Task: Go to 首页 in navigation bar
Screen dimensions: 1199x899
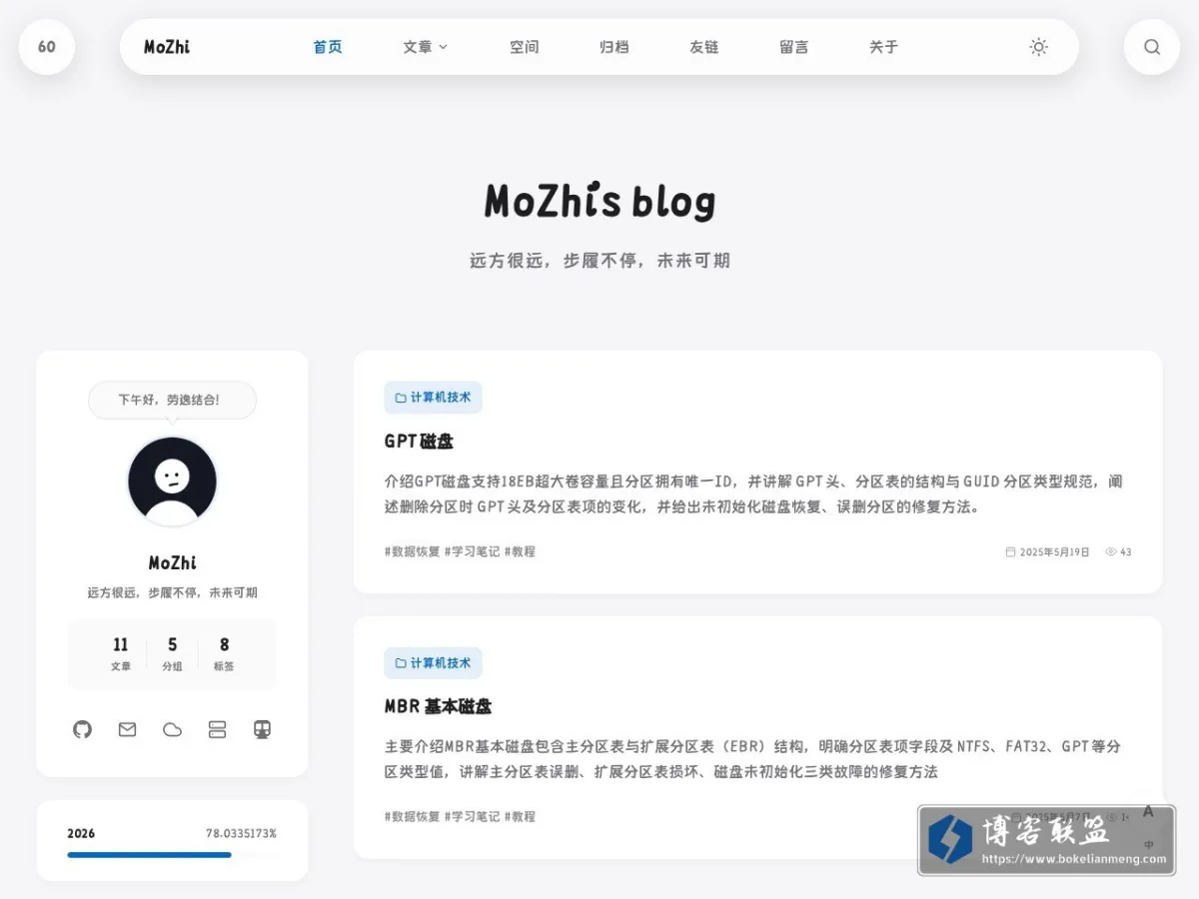Action: pos(328,47)
